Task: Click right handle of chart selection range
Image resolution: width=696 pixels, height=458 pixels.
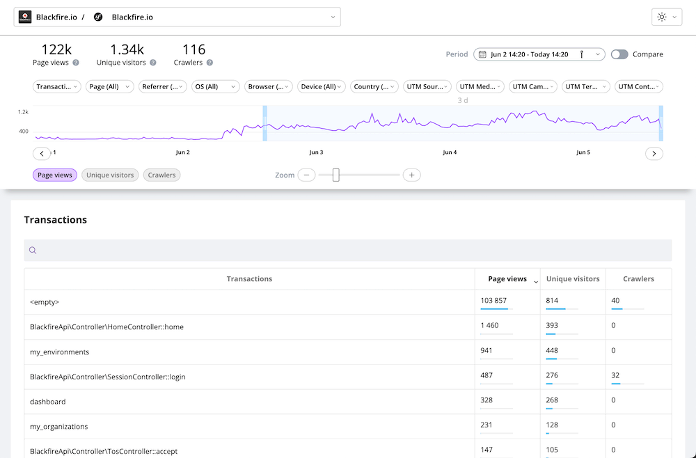Action: coord(661,123)
